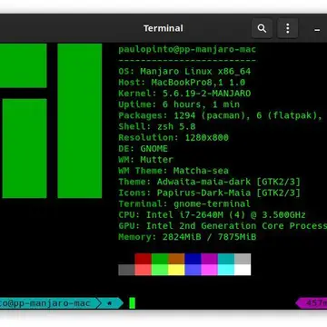Viewport: 327px width, 327px height.
Task: Click the white color block
Action: (243, 270)
